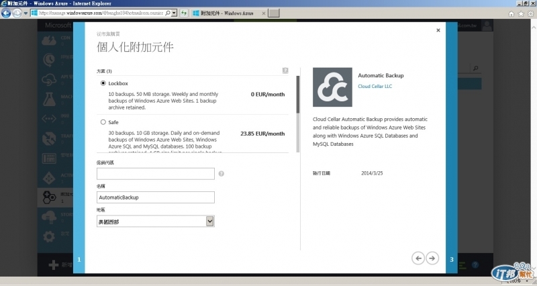Click the scheduler clock sidebar icon
Image resolution: width=537 pixels, height=286 pixels.
49,60
